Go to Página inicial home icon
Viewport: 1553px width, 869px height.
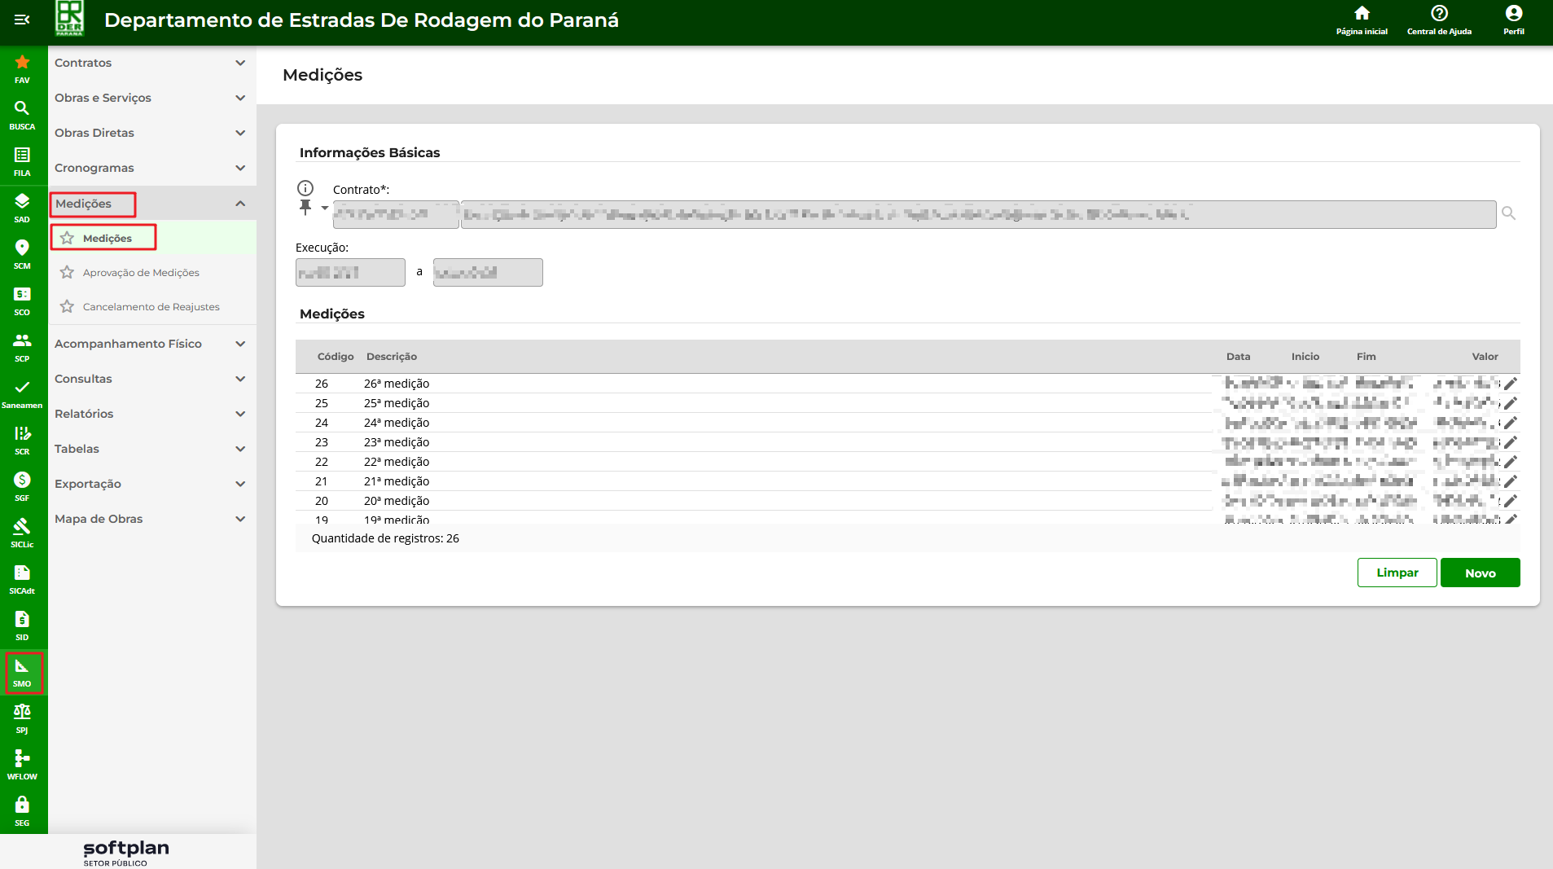[1361, 20]
